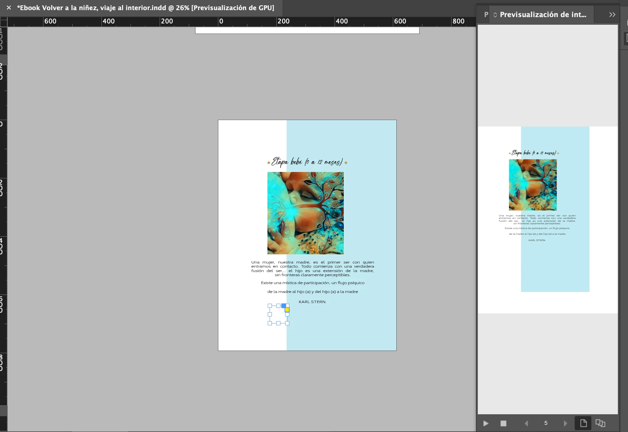Screen dimensions: 628x432
Task: Go to previous page in preview
Action: click(x=526, y=423)
